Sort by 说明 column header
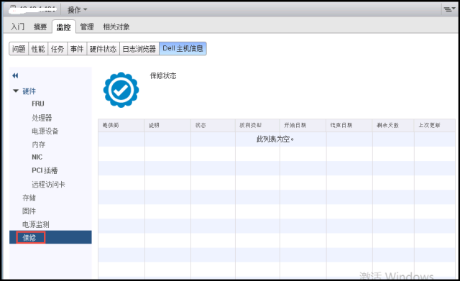Screen dimensions: 460x281 click(167, 125)
